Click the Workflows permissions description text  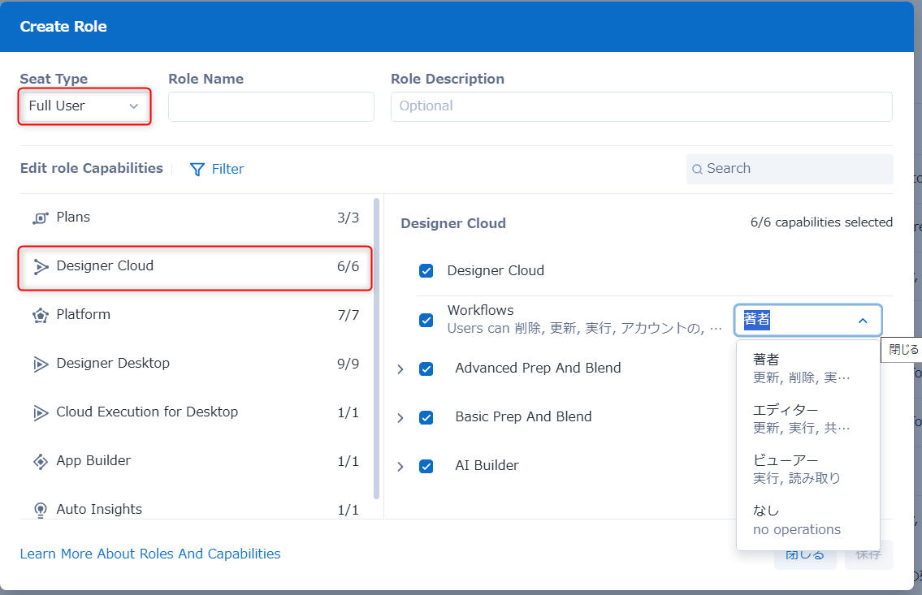(585, 328)
